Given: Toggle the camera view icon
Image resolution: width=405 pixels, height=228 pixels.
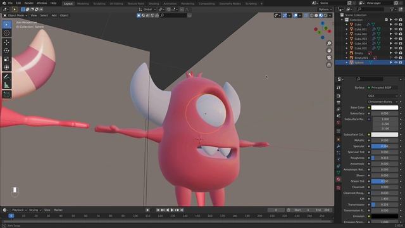Looking at the screenshot, I should tap(329, 58).
